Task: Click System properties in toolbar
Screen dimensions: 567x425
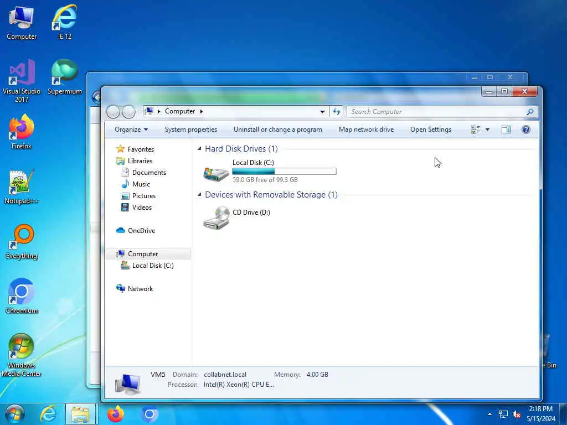Action: [x=191, y=129]
